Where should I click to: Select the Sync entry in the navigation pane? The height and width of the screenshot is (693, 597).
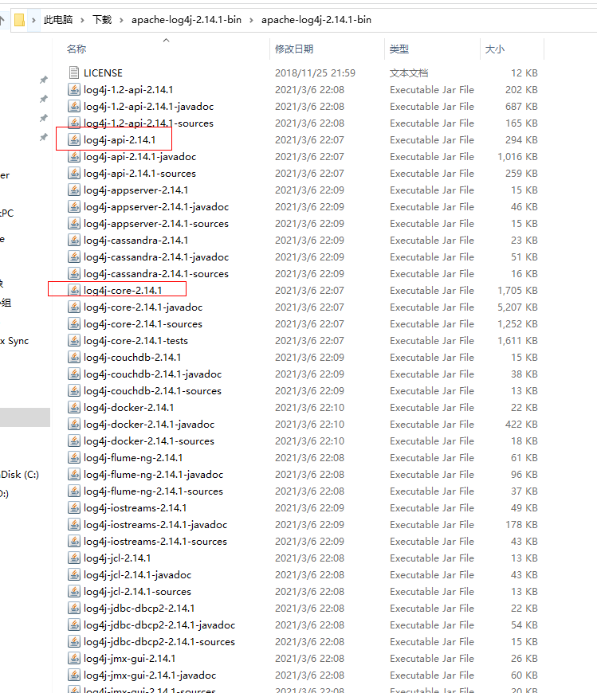pyautogui.click(x=14, y=341)
